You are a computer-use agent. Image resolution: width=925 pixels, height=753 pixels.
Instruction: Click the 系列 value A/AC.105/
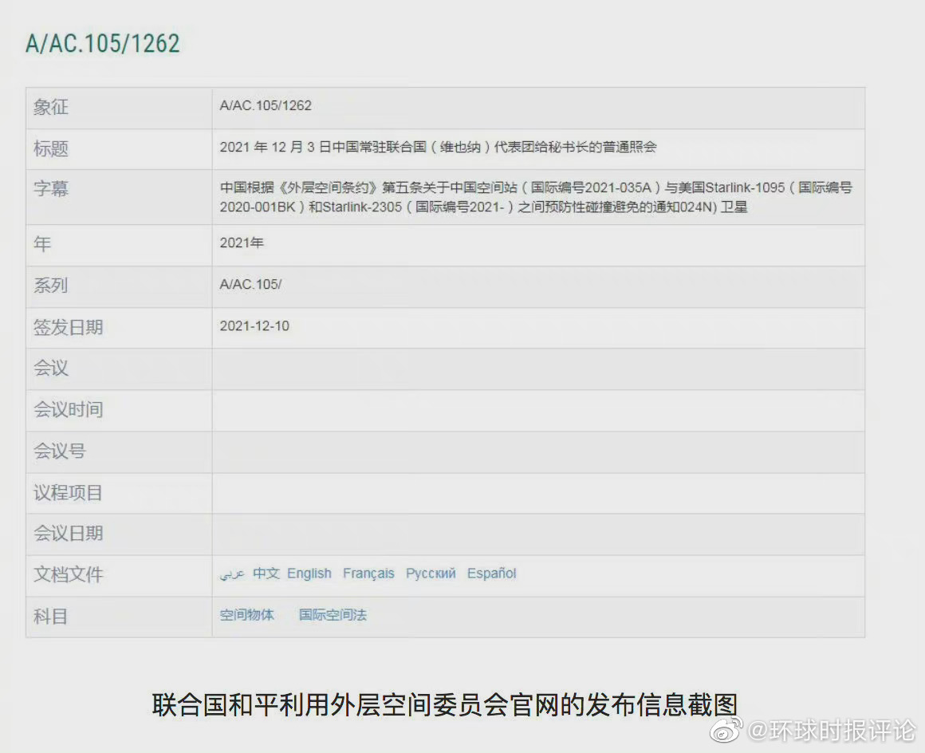(250, 285)
